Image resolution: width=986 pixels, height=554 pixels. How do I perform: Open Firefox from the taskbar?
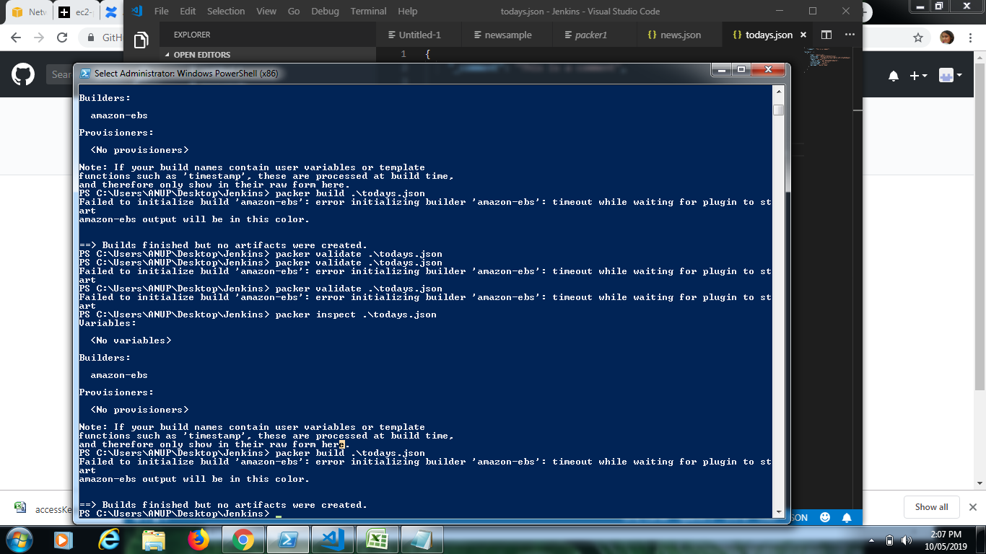199,539
